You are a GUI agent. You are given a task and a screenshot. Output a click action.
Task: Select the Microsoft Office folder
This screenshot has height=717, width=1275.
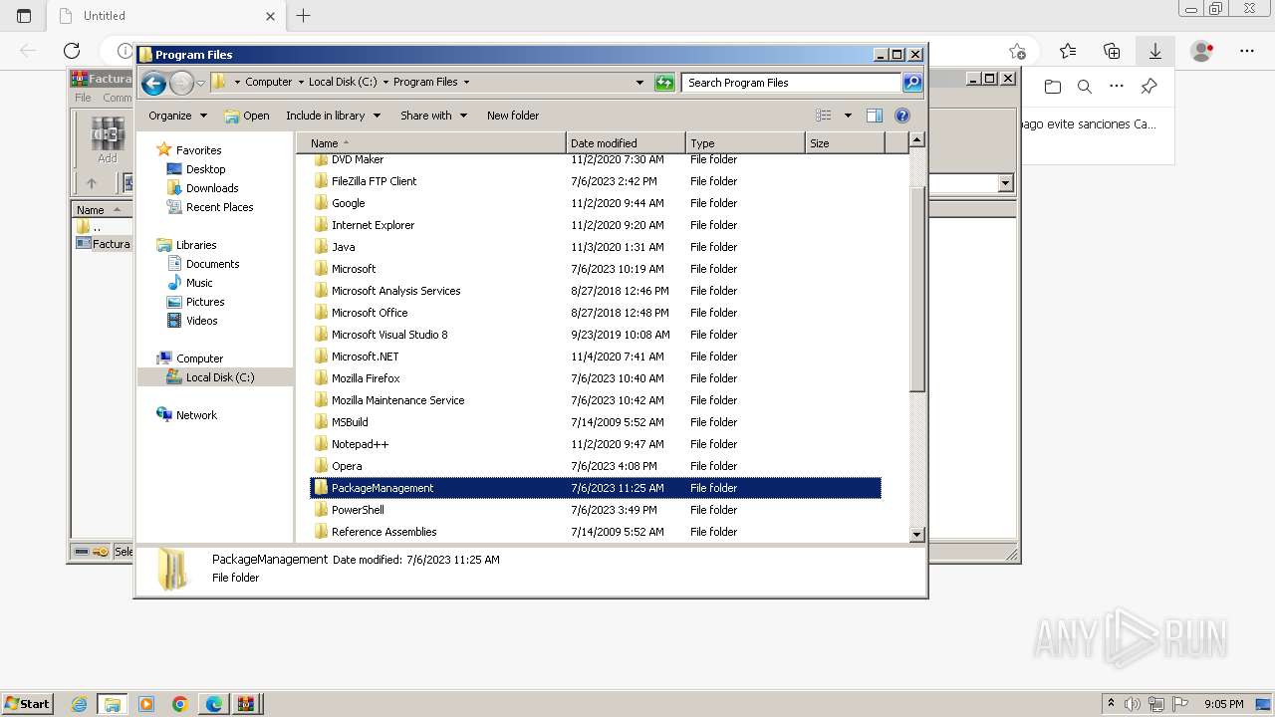point(370,313)
